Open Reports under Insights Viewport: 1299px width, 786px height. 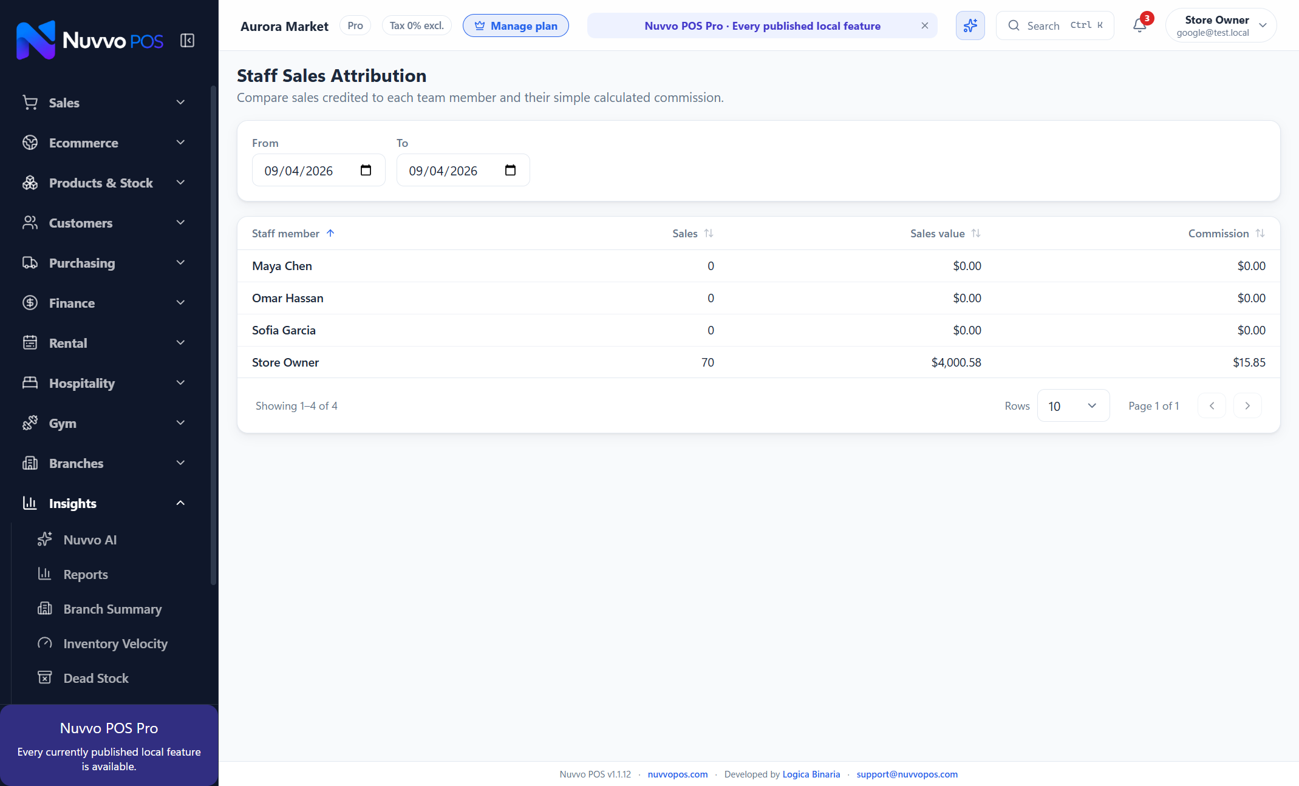point(86,574)
